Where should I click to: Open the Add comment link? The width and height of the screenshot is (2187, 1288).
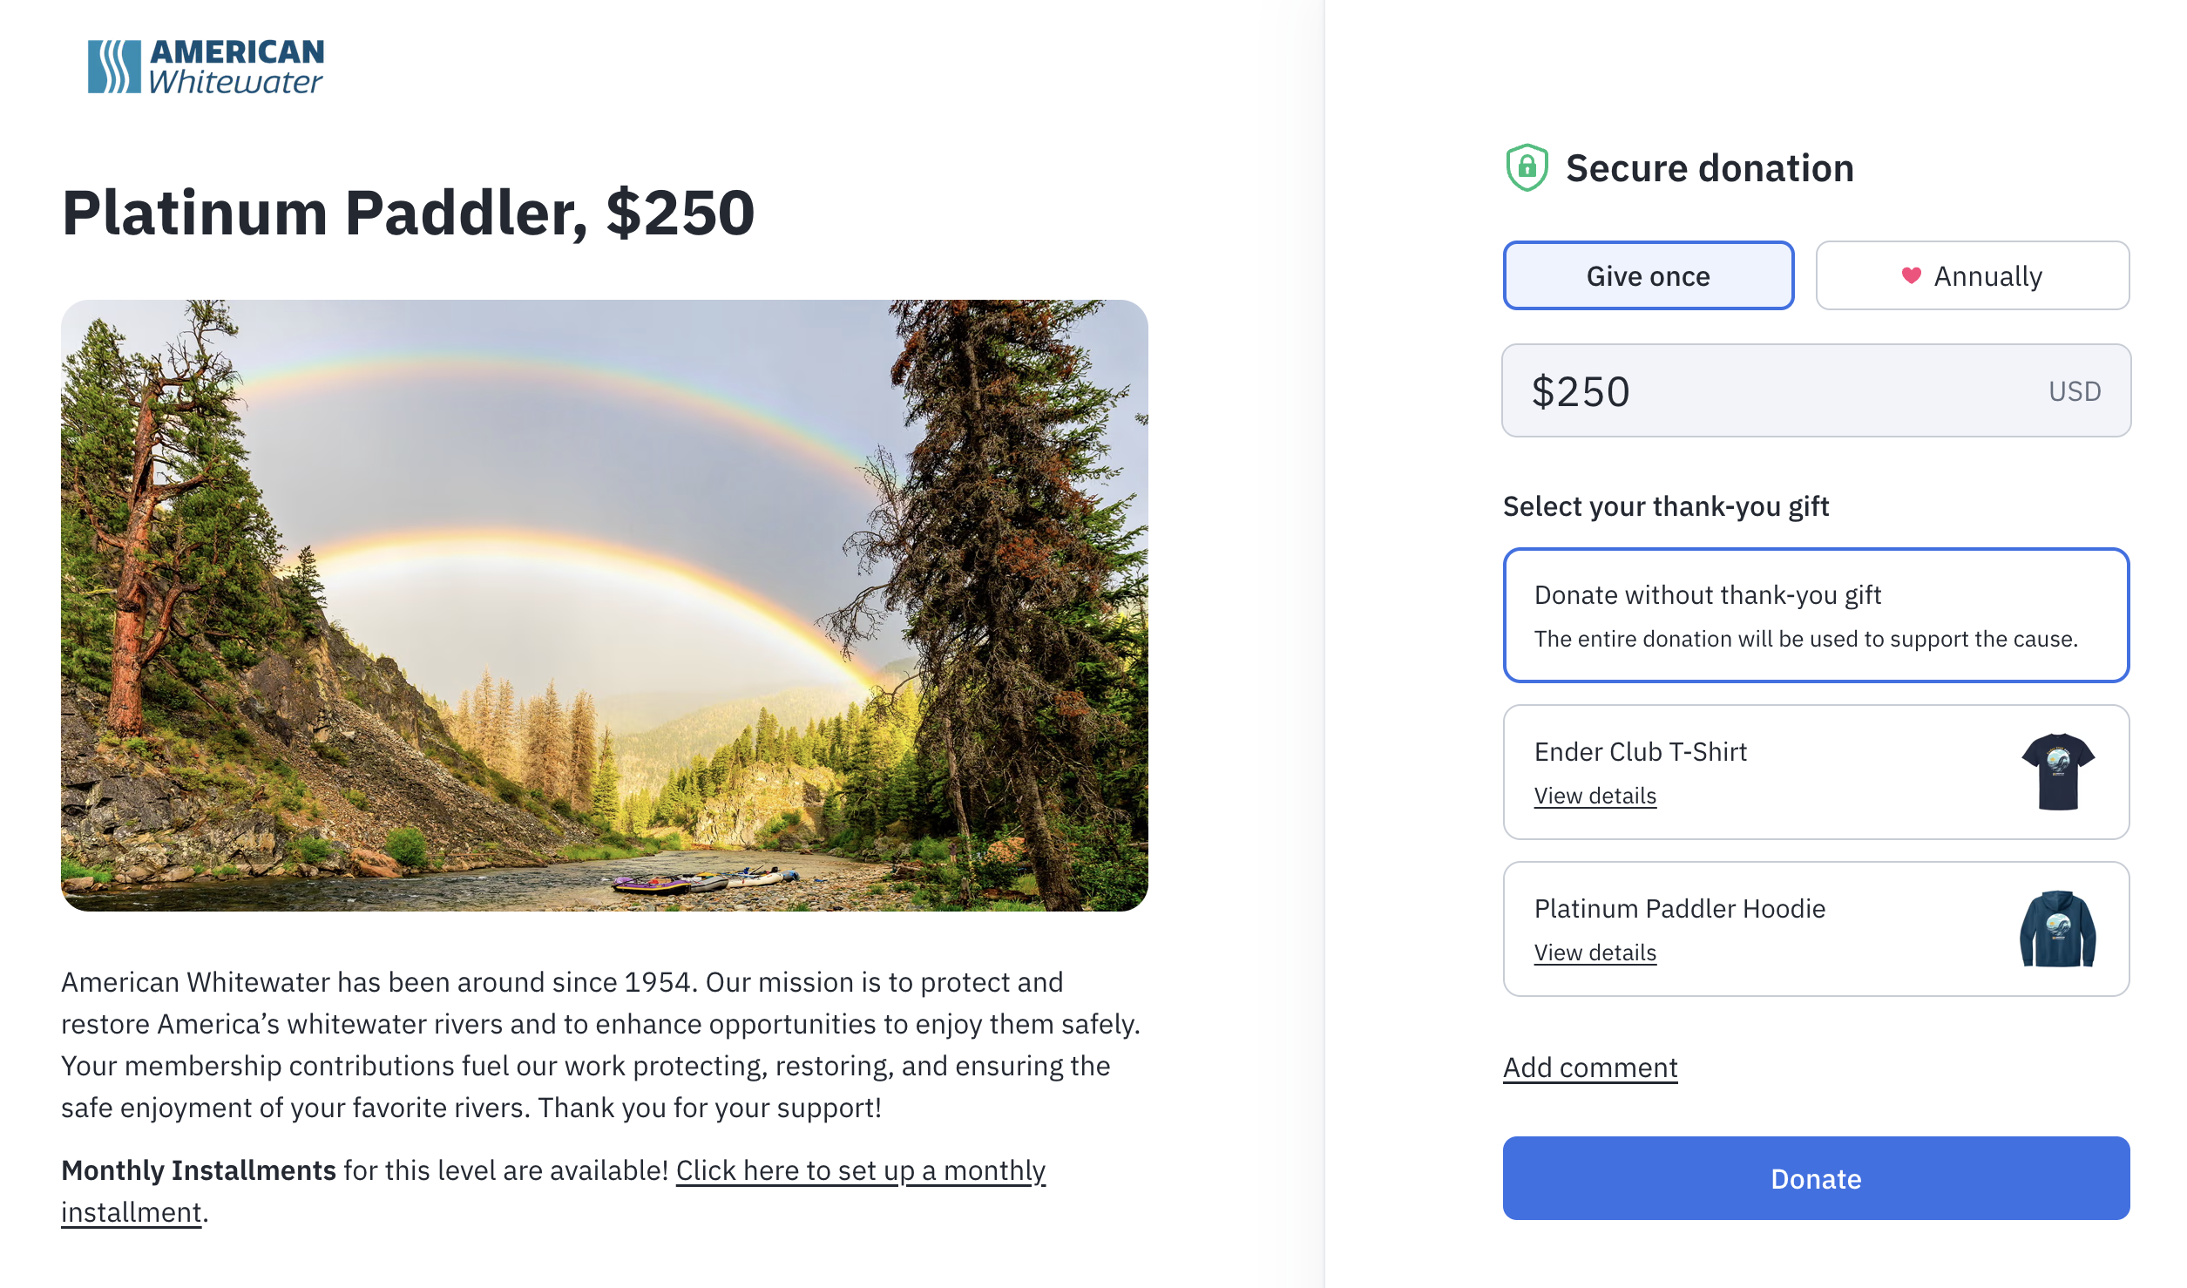(x=1590, y=1068)
